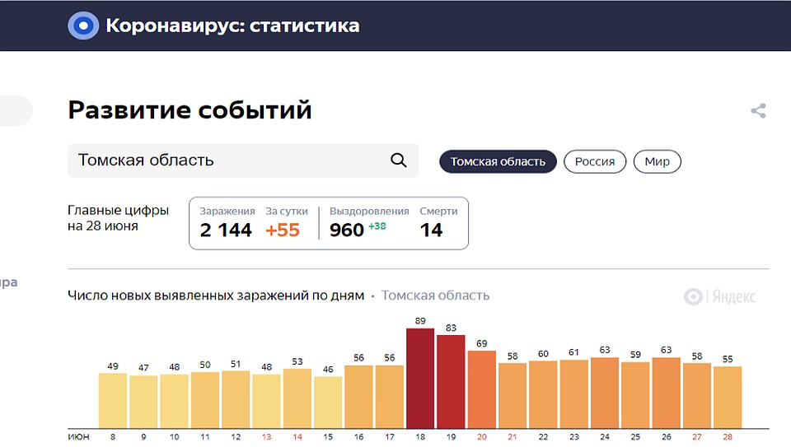
Task: Click the июн month label on the axis
Action: tap(78, 437)
